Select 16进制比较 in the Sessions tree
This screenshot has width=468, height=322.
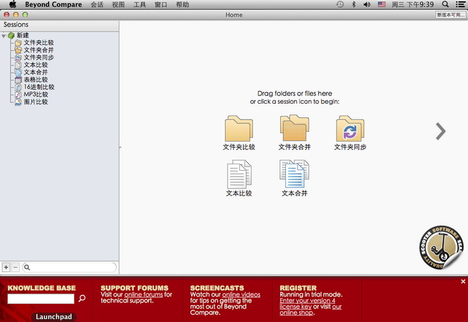point(38,87)
